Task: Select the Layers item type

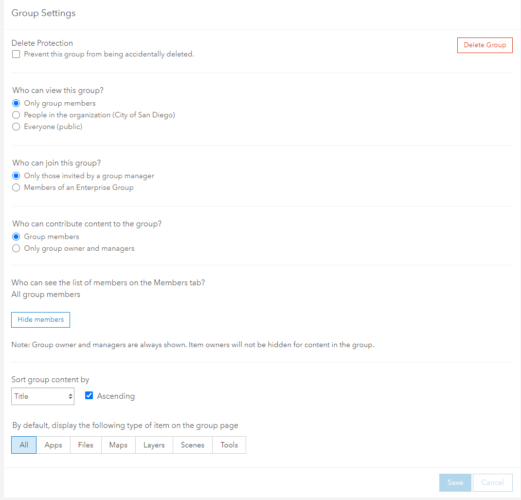Action: click(154, 445)
